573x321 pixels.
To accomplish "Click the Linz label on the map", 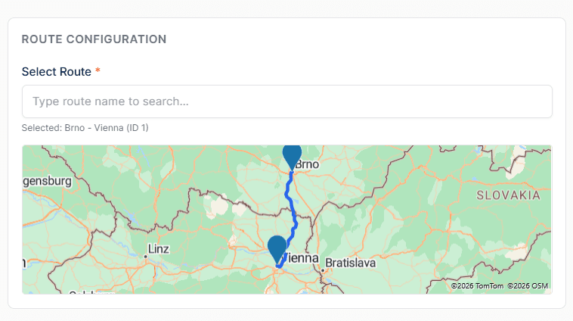I will (159, 249).
